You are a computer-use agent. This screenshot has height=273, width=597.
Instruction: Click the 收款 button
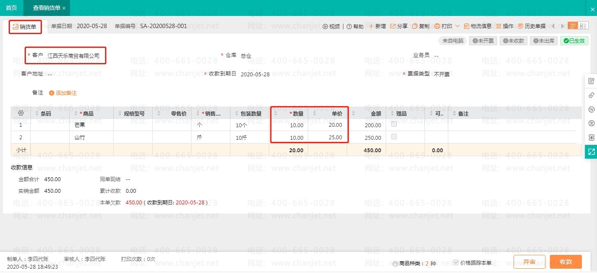(x=565, y=262)
